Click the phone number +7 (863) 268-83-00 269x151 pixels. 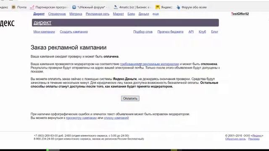pyautogui.click(x=46, y=135)
